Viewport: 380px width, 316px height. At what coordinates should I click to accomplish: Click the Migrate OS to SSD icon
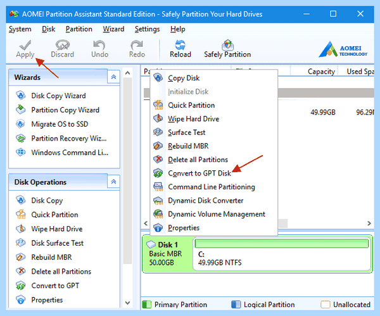tap(21, 124)
